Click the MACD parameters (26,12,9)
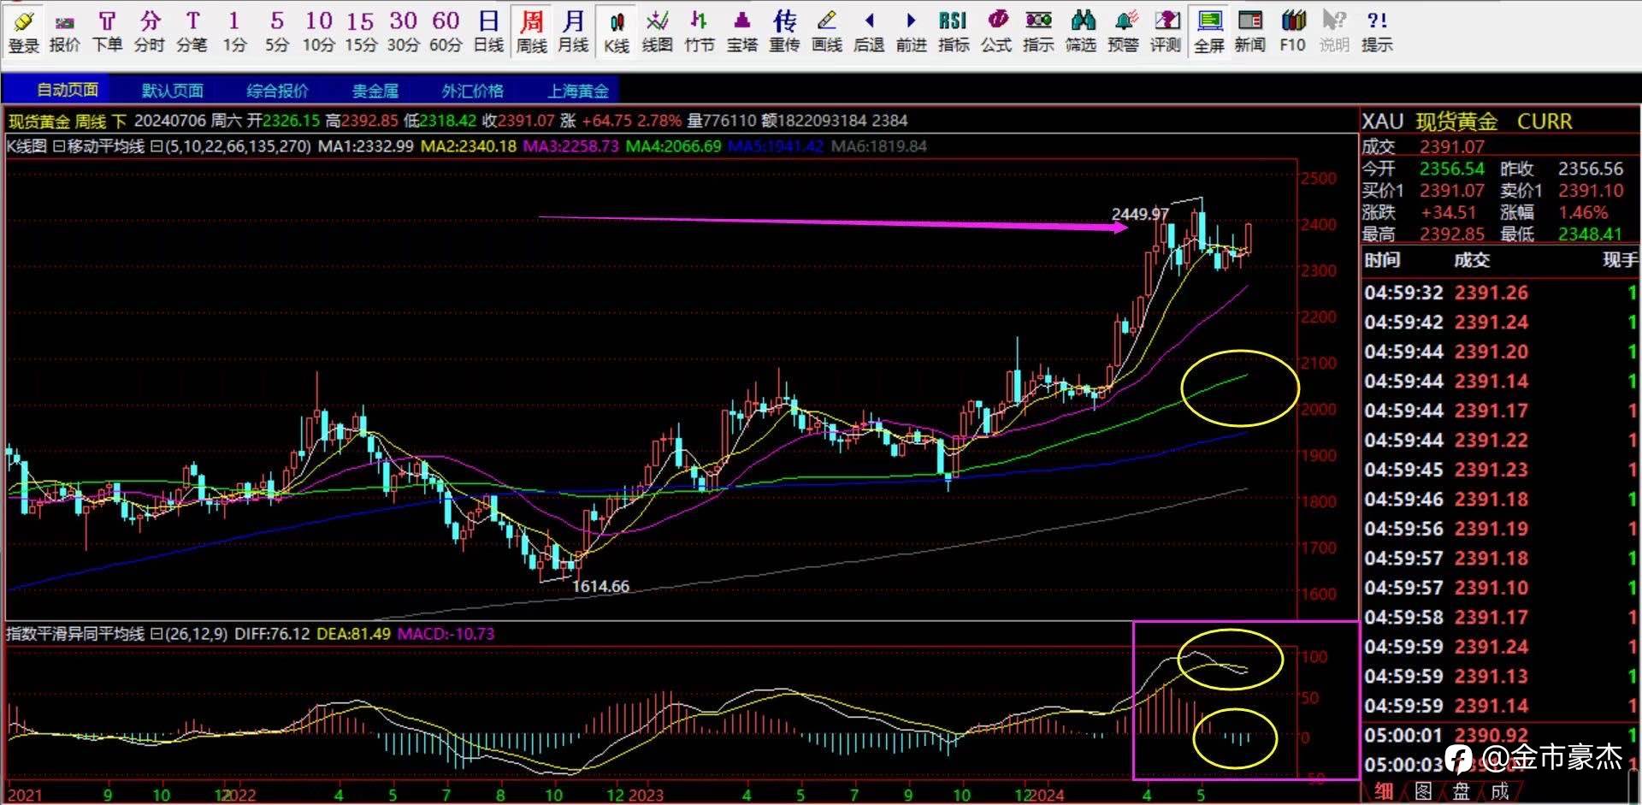Image resolution: width=1642 pixels, height=805 pixels. 196,634
